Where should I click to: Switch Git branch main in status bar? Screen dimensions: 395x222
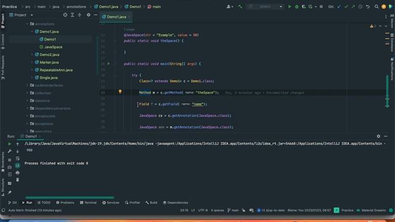click(233, 210)
